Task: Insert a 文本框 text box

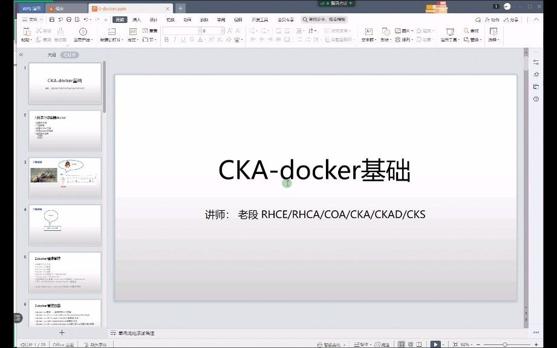Action: (369, 33)
